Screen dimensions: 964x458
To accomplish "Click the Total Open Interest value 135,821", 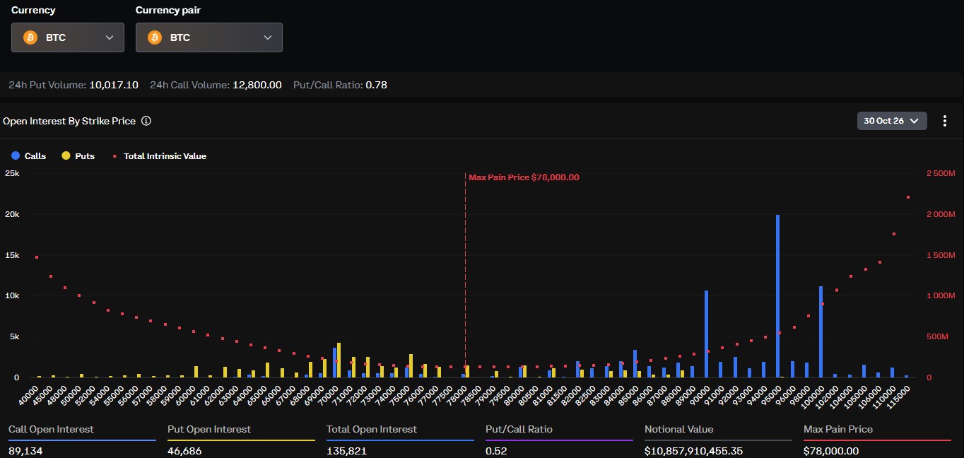I will click(346, 451).
